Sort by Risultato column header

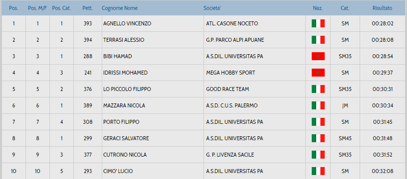[383, 8]
